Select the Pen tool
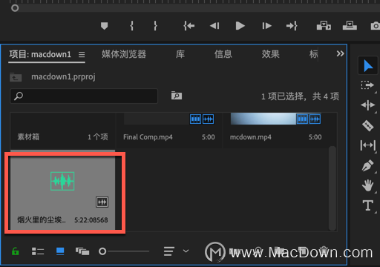This screenshot has width=380, height=267. [x=367, y=165]
